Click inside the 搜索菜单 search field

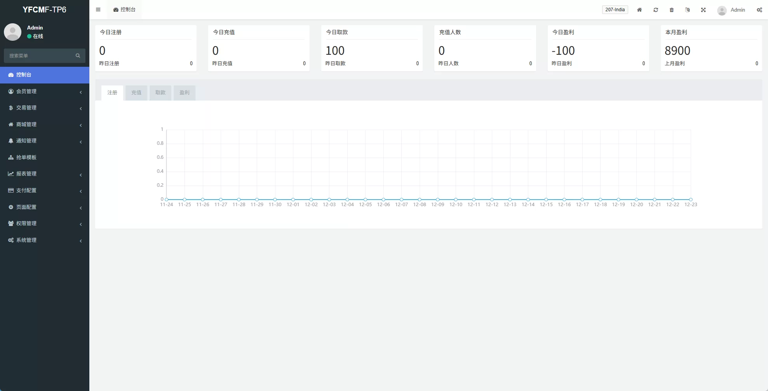click(x=39, y=56)
